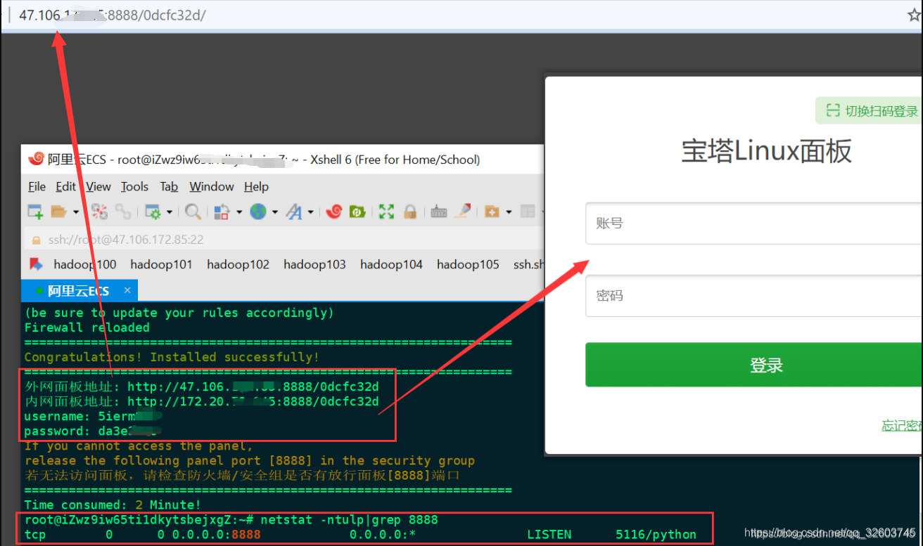Screen dimensions: 923x546
Task: Open hadoop102 quick session link
Action: click(x=238, y=264)
